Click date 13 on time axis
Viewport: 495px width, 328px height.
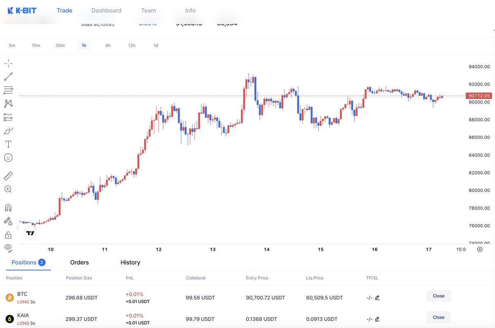(213, 249)
